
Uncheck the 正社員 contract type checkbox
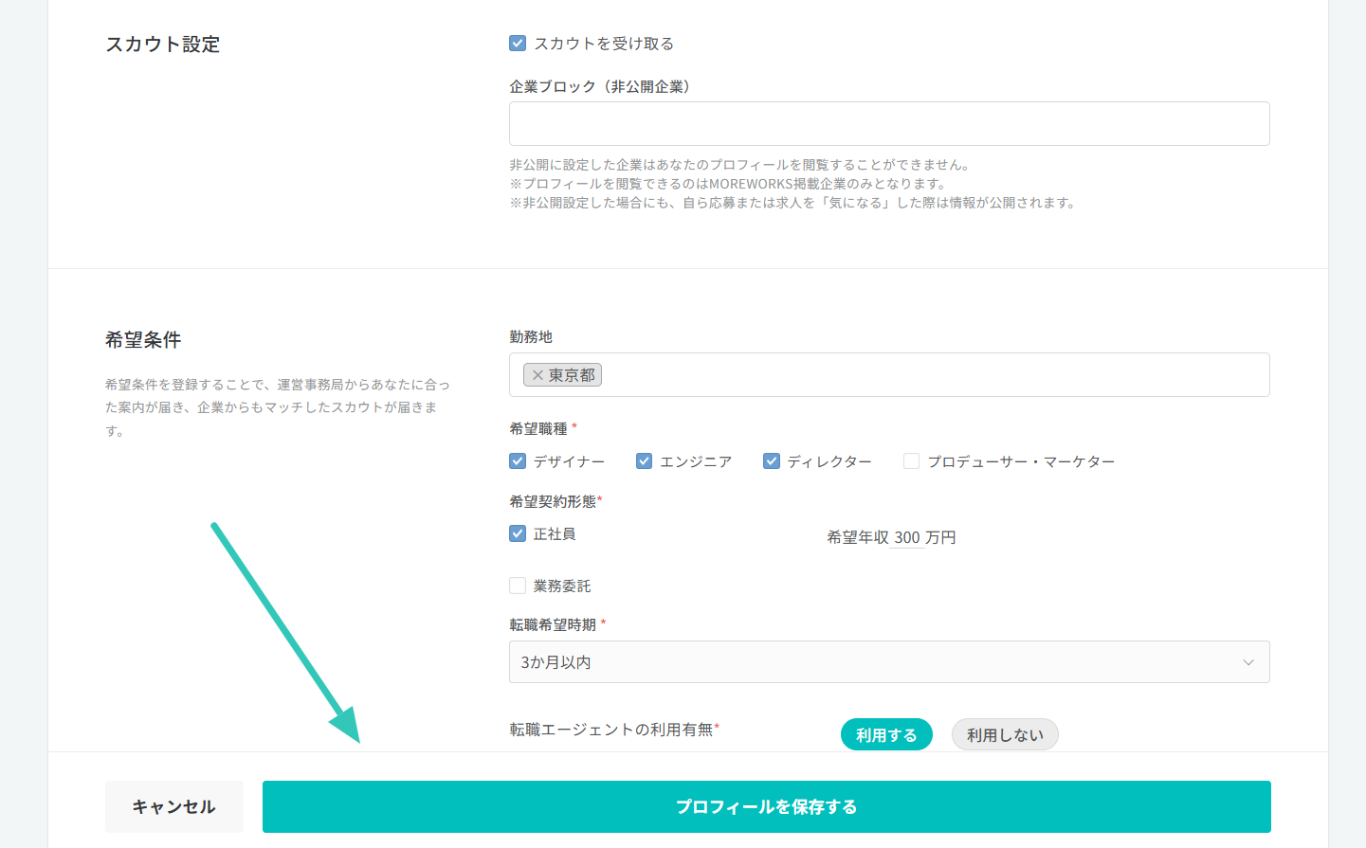tap(518, 533)
